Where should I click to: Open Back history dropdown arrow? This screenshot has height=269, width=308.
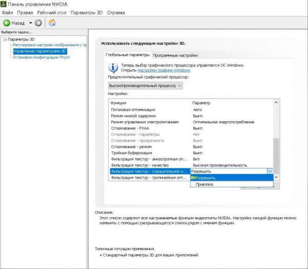[x=30, y=23]
